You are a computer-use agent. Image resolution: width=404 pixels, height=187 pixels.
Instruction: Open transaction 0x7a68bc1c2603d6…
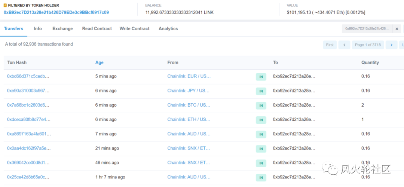28,105
